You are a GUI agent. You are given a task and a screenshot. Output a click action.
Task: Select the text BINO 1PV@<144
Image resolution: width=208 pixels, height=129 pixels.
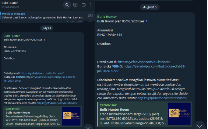tap(110, 35)
